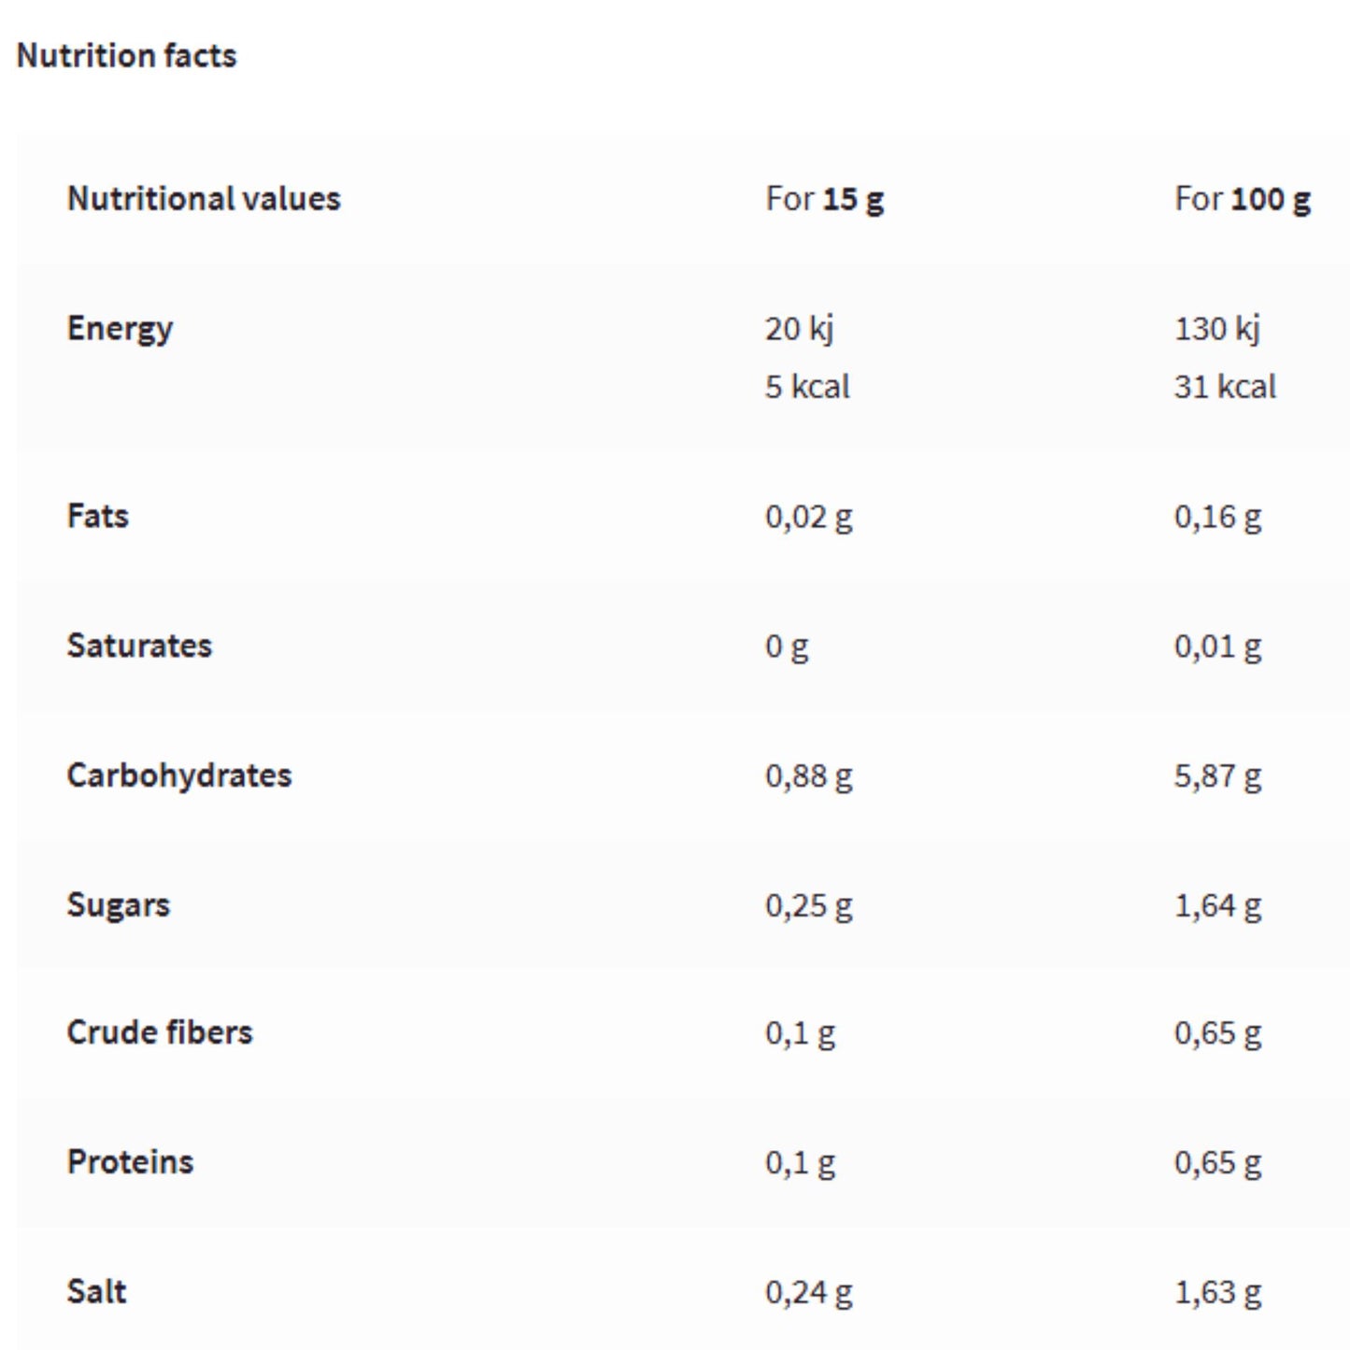Select the Crude fibers row label
Viewport: 1350px width, 1350px height.
pyautogui.click(x=160, y=1032)
